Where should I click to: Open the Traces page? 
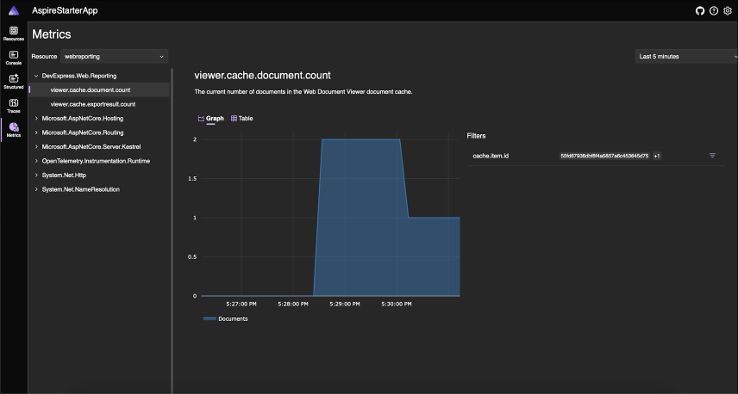(x=14, y=106)
